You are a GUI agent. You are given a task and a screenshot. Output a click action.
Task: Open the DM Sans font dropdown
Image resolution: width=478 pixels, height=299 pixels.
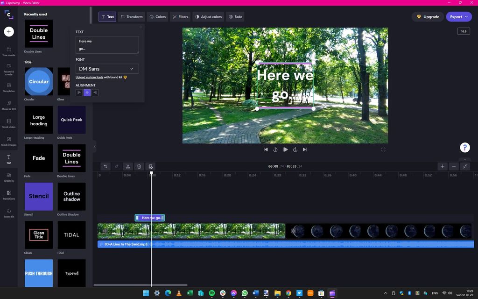tap(107, 69)
